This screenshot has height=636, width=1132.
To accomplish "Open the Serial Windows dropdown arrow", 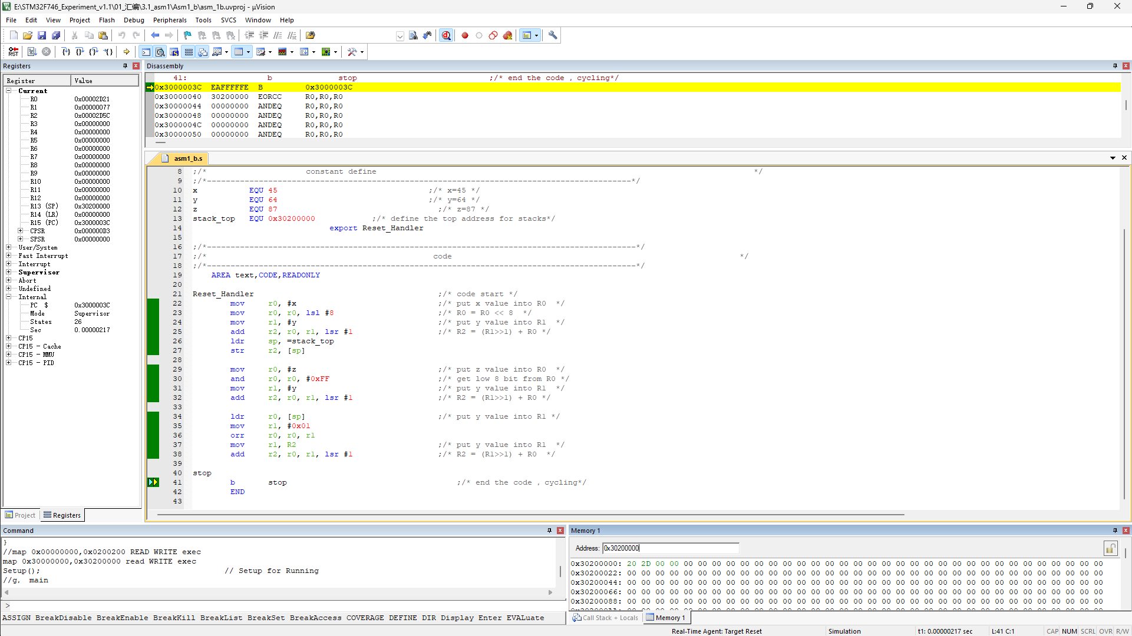I will tap(270, 52).
